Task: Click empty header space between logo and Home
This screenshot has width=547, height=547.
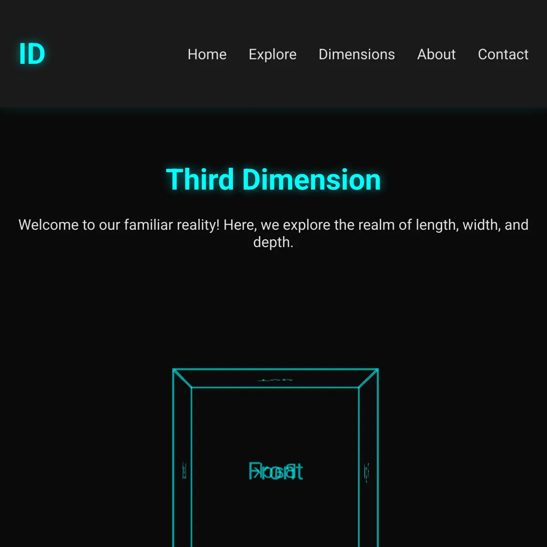Action: pos(114,54)
